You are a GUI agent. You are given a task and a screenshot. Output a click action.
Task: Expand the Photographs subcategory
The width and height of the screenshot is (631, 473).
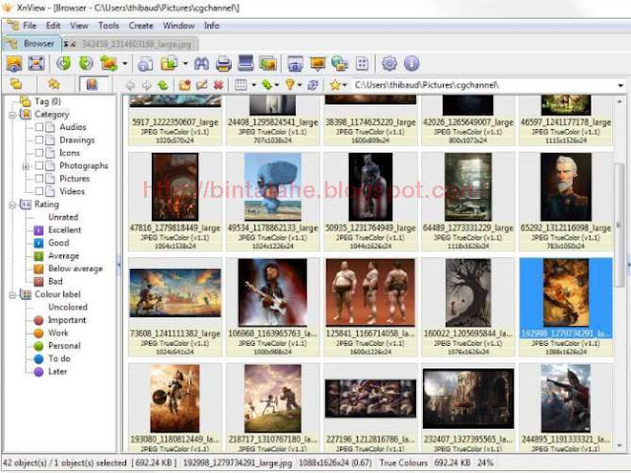click(27, 167)
